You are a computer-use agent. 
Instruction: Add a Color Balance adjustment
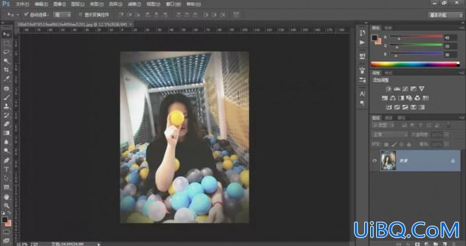(x=393, y=98)
